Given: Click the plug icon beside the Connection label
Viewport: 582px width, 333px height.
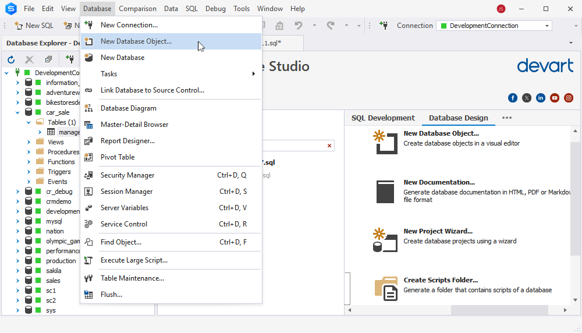Looking at the screenshot, I should click(x=384, y=25).
